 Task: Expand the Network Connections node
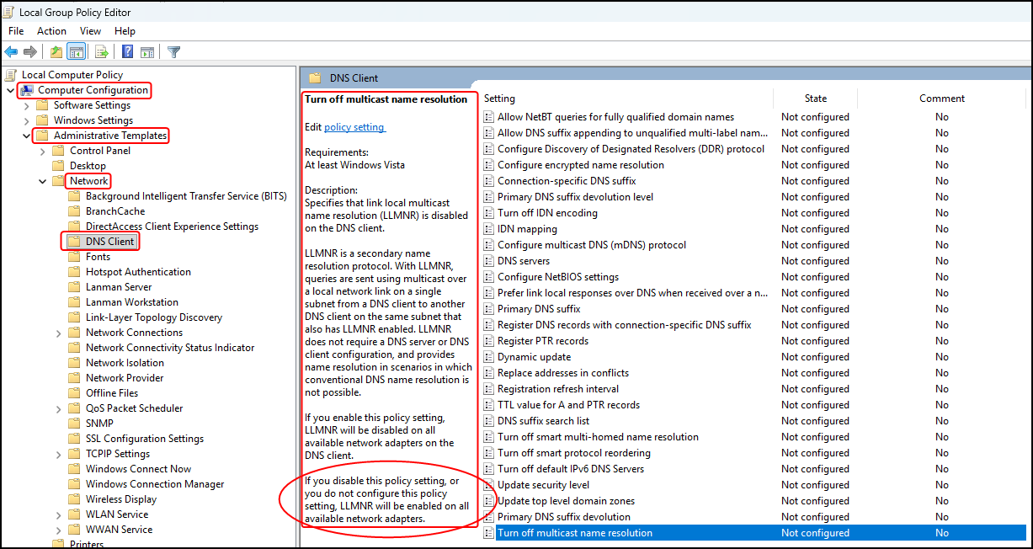(59, 333)
